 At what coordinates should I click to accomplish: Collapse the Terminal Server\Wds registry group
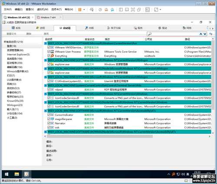(46, 85)
